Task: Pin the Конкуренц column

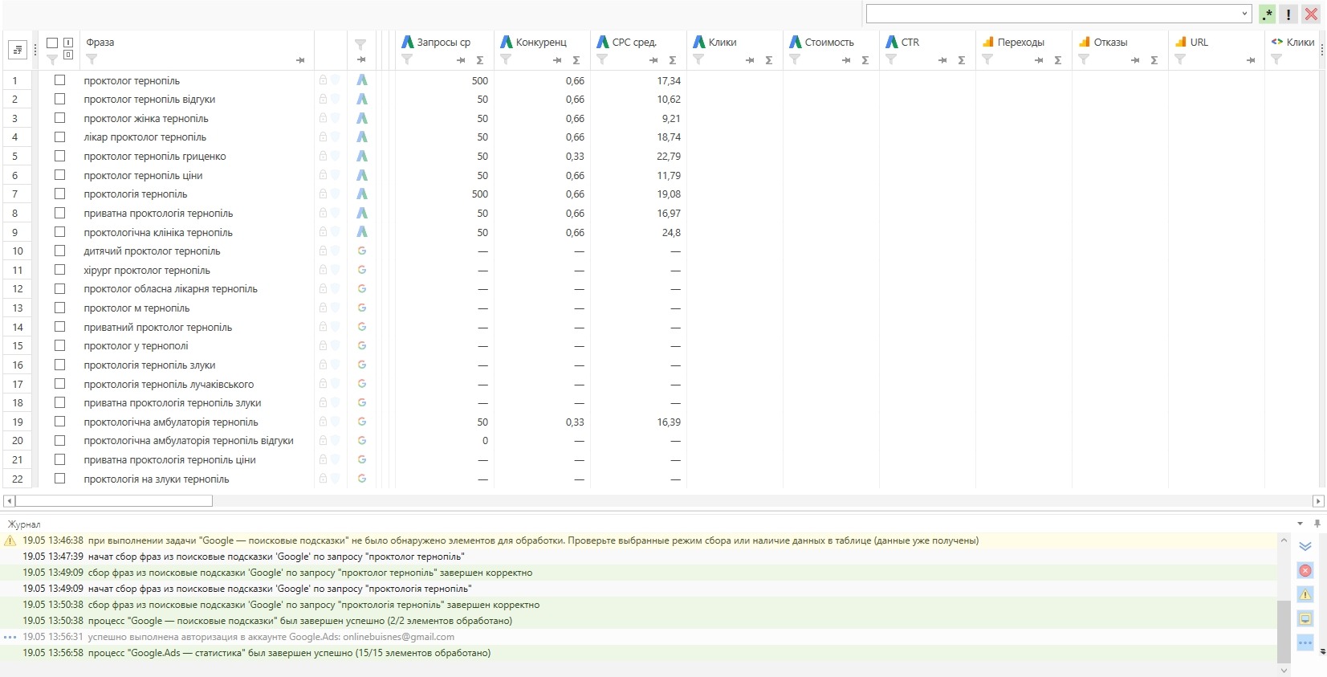Action: [557, 60]
